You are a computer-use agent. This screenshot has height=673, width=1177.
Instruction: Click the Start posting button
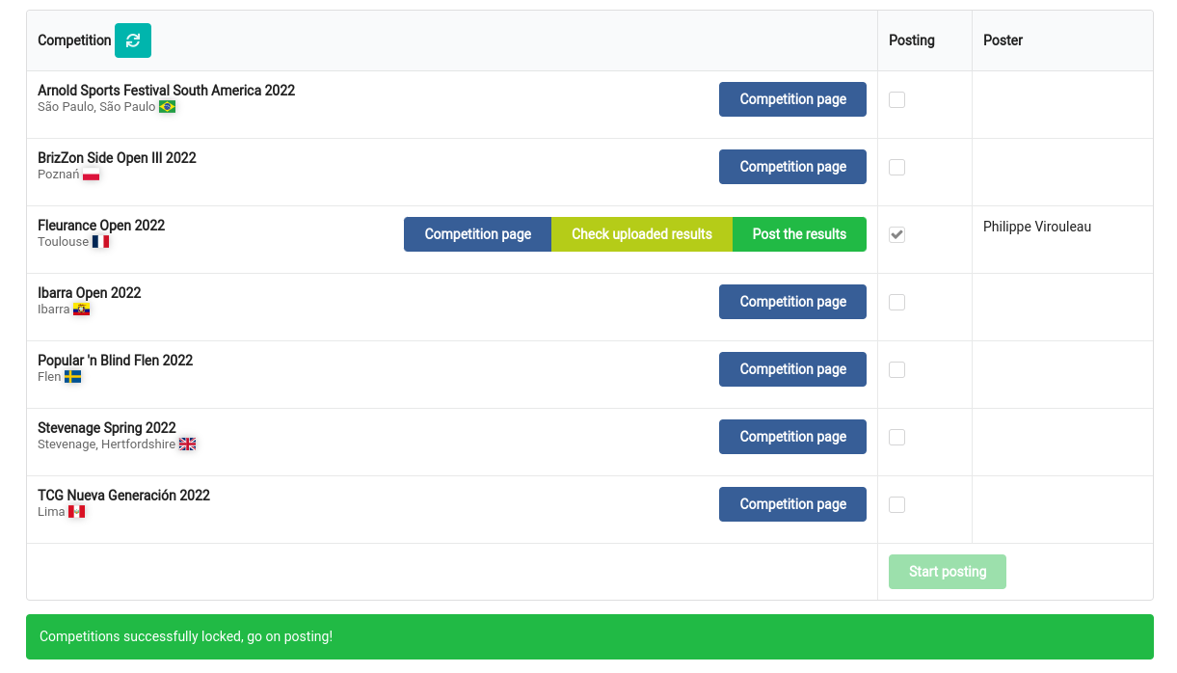[948, 572]
